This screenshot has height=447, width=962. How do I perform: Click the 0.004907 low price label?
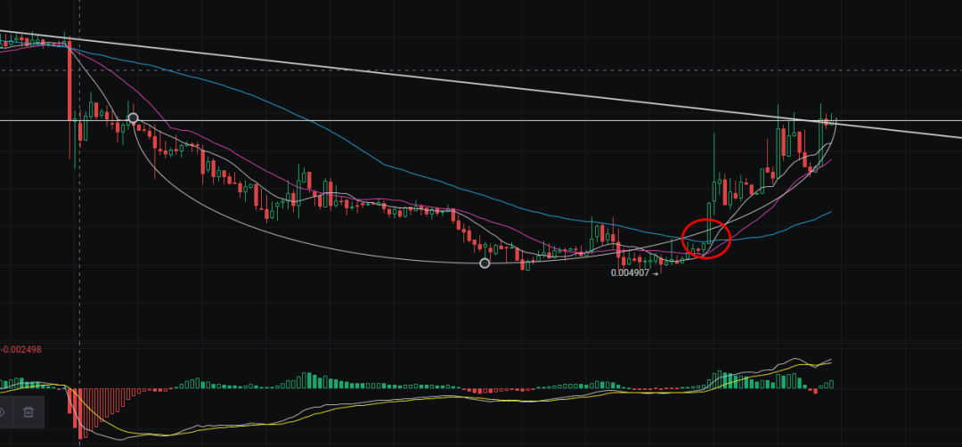point(630,272)
